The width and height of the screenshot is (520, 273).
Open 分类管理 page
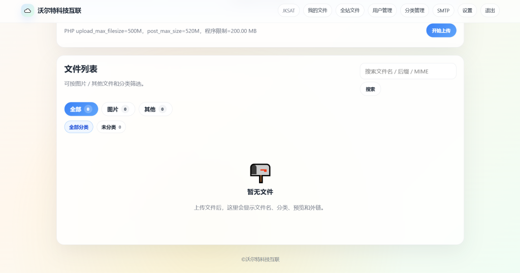(x=414, y=11)
